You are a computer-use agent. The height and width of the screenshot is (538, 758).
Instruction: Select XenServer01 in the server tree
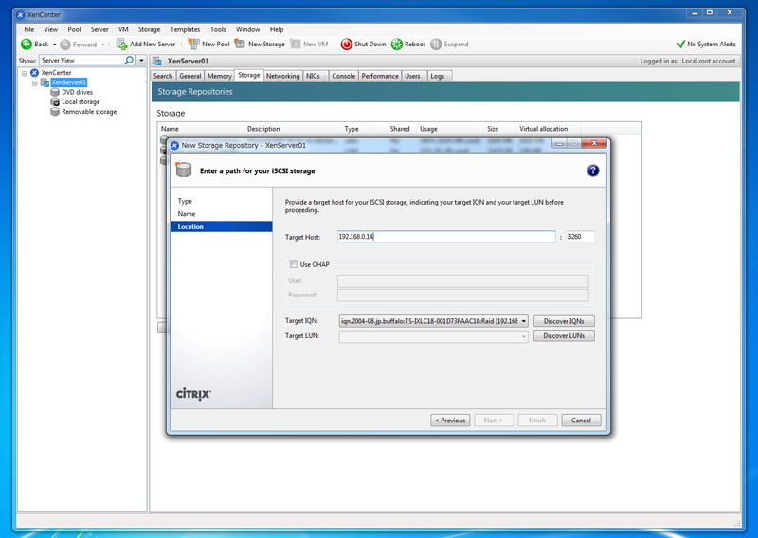(x=68, y=82)
